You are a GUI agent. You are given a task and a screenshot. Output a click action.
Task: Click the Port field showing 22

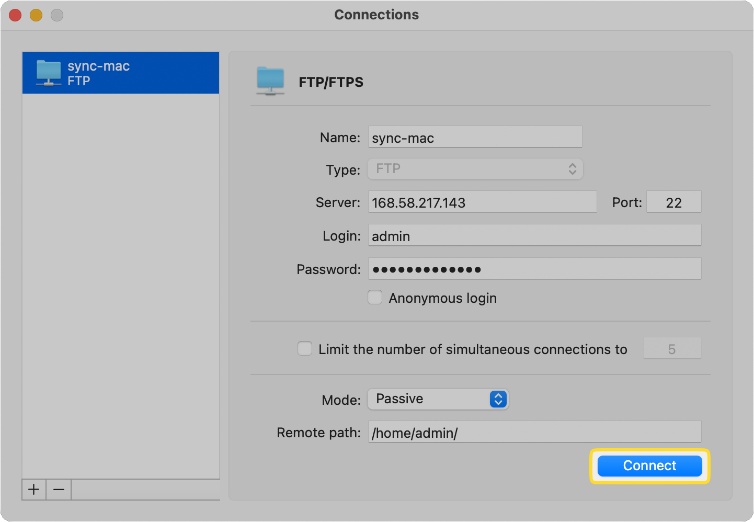pyautogui.click(x=673, y=202)
